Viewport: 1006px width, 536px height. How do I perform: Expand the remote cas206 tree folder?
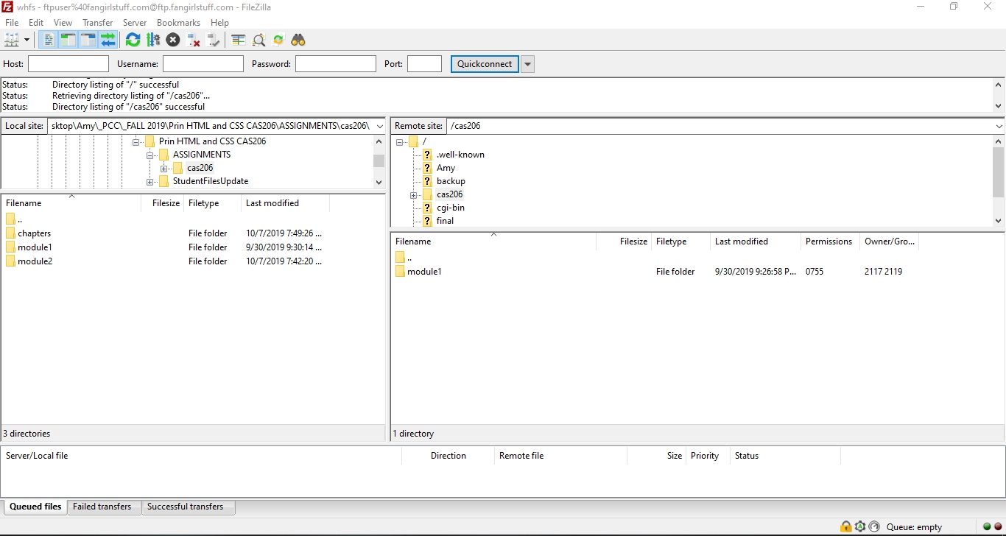(x=414, y=195)
